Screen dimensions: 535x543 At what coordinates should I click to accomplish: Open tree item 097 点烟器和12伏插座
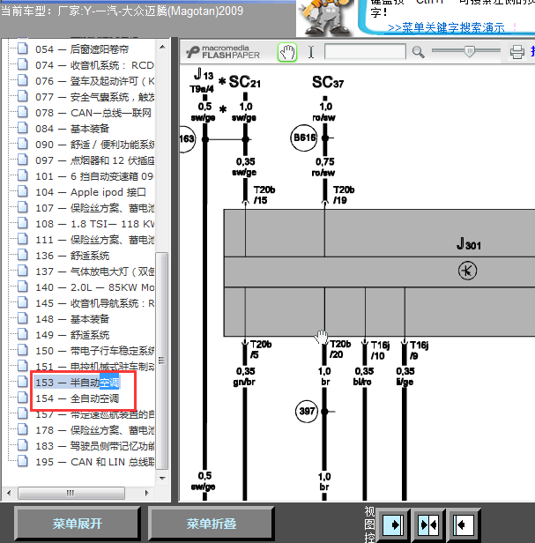pyautogui.click(x=94, y=160)
